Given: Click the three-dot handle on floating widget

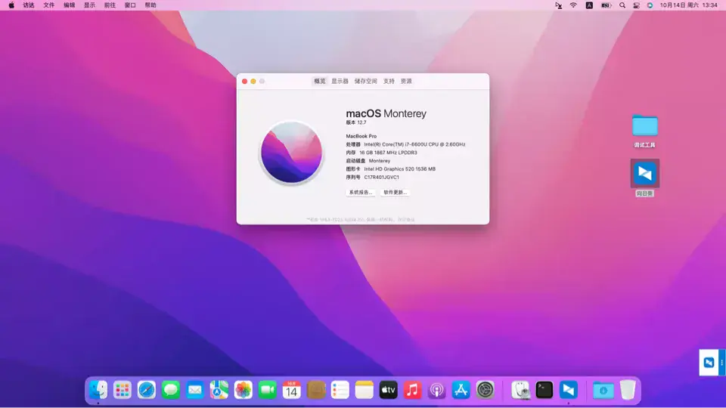Looking at the screenshot, I should tap(721, 362).
